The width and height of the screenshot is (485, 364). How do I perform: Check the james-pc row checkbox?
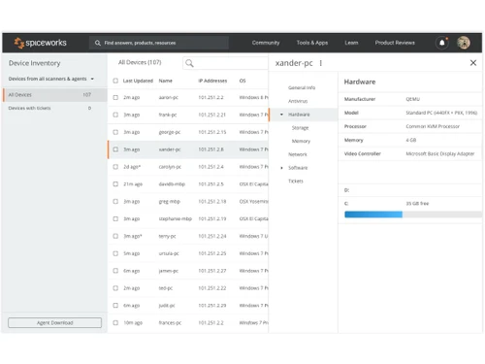115,271
